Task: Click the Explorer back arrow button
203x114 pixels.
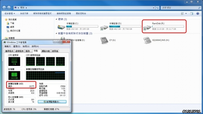Action: [x=4, y=8]
